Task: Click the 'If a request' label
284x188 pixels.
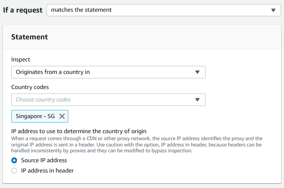Action: click(x=23, y=10)
